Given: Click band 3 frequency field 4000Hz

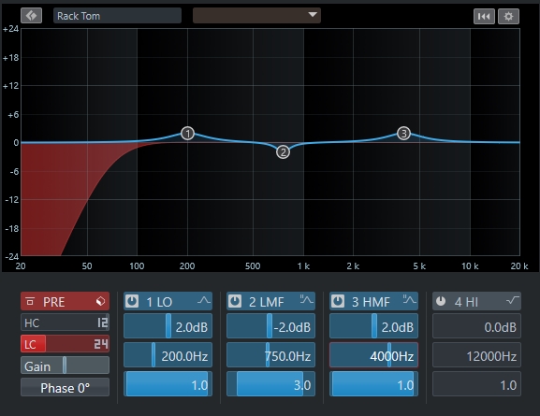Looking at the screenshot, I should pyautogui.click(x=373, y=355).
